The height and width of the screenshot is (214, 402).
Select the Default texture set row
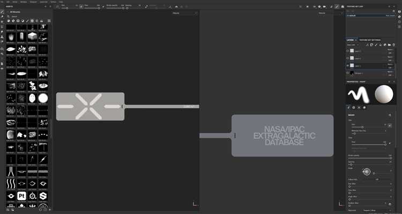tap(371, 15)
